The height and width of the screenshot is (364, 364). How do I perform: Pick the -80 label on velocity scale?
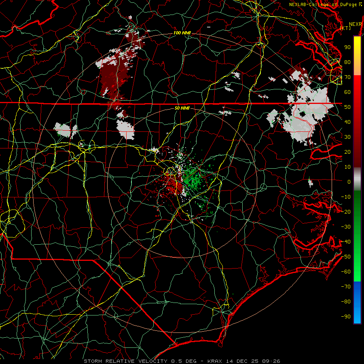pyautogui.click(x=346, y=302)
